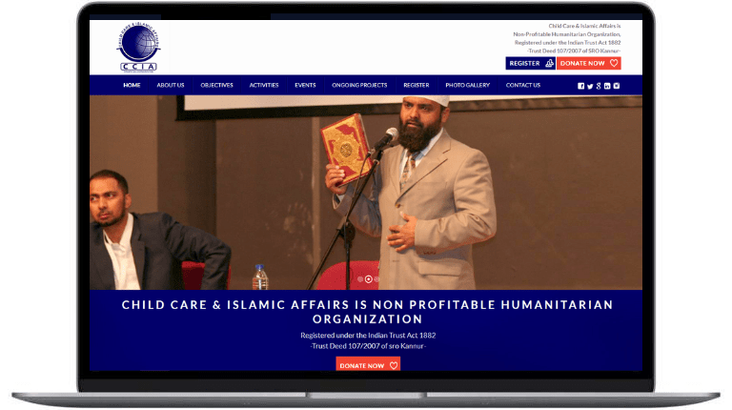Select the active middle slideshow dot
The image size is (732, 410).
(x=368, y=279)
